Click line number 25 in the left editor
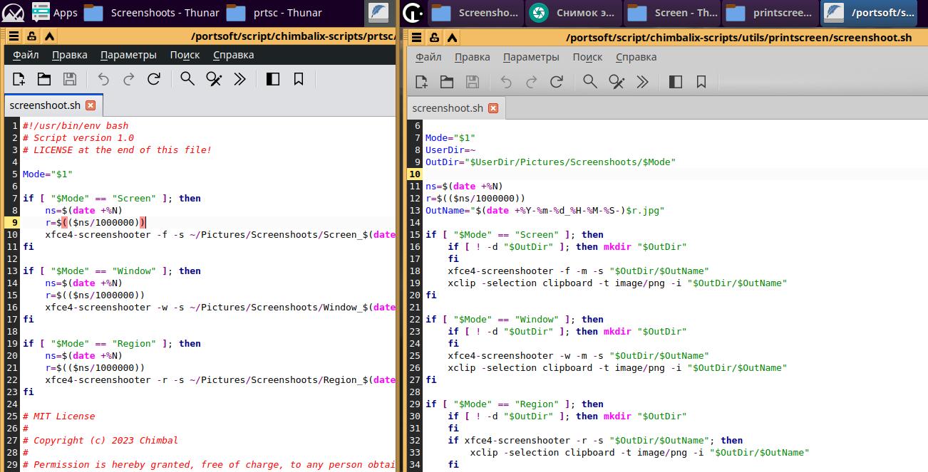 pyautogui.click(x=11, y=416)
